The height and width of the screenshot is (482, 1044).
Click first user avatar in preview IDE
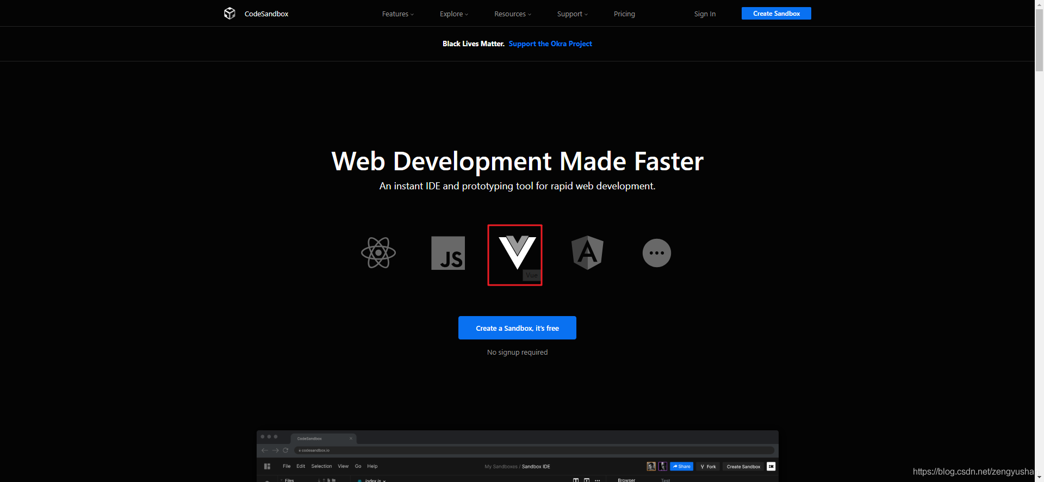pyautogui.click(x=651, y=466)
